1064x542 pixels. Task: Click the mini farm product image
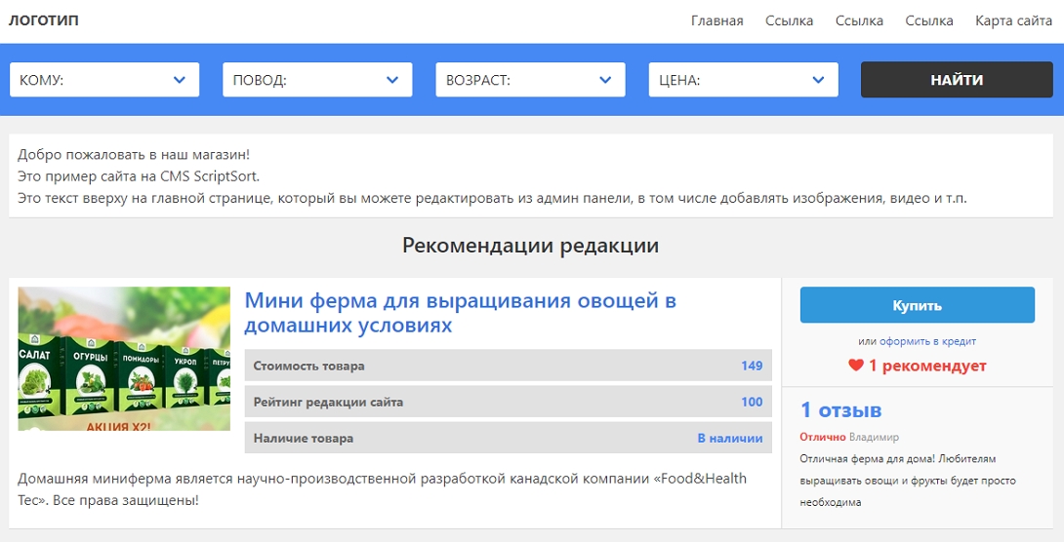coord(124,359)
